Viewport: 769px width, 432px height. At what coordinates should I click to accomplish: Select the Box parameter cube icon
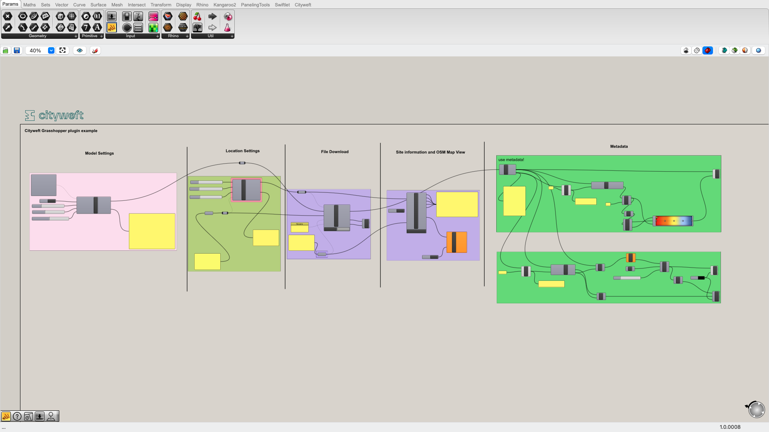click(x=60, y=16)
